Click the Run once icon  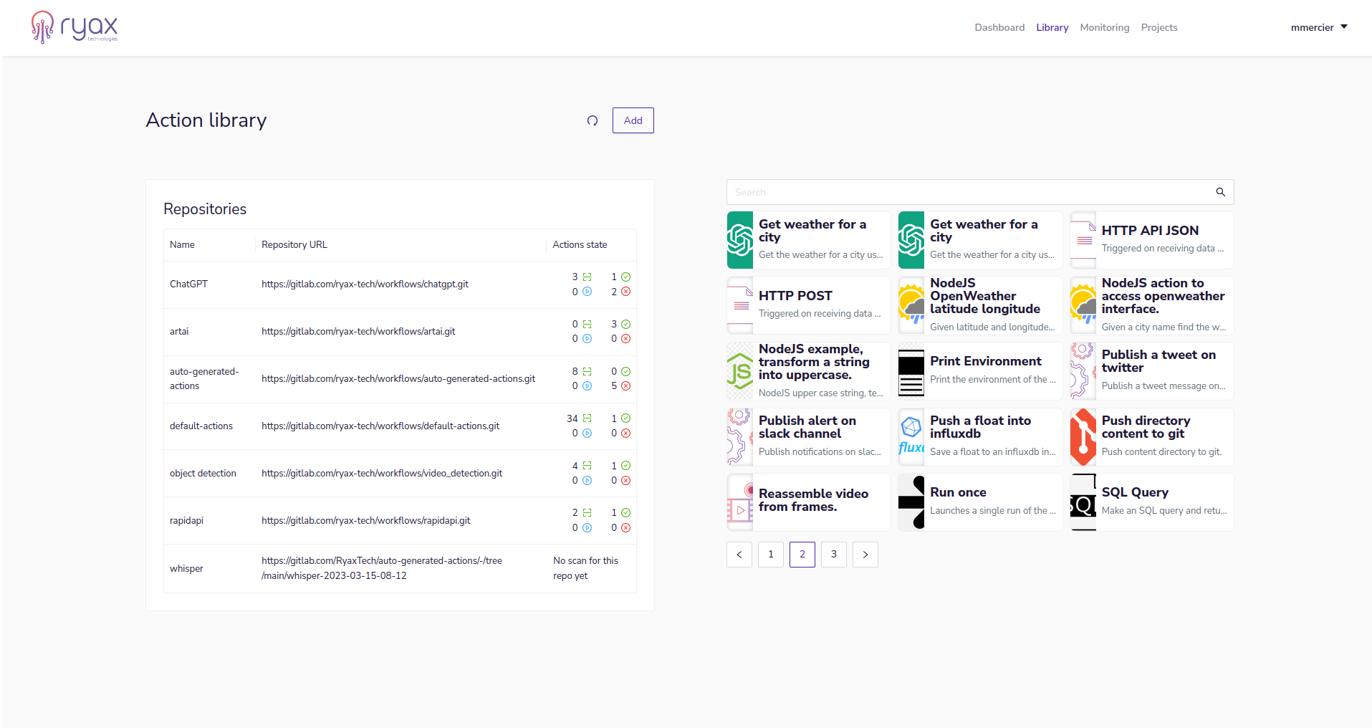(x=911, y=502)
